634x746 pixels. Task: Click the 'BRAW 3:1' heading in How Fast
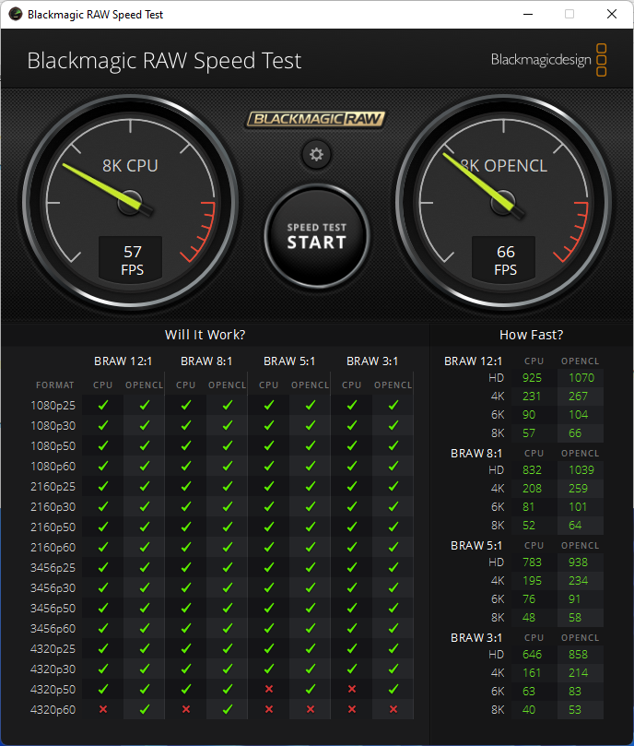click(476, 638)
